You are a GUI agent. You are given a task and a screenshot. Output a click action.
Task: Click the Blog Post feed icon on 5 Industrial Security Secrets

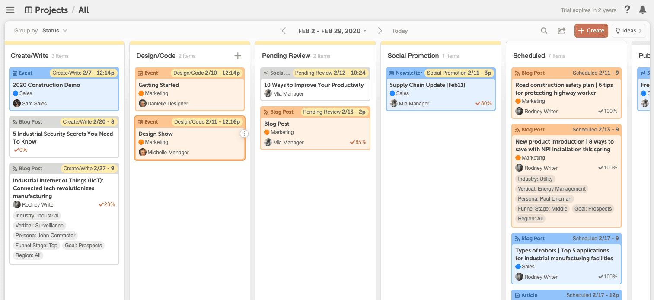pyautogui.click(x=15, y=122)
